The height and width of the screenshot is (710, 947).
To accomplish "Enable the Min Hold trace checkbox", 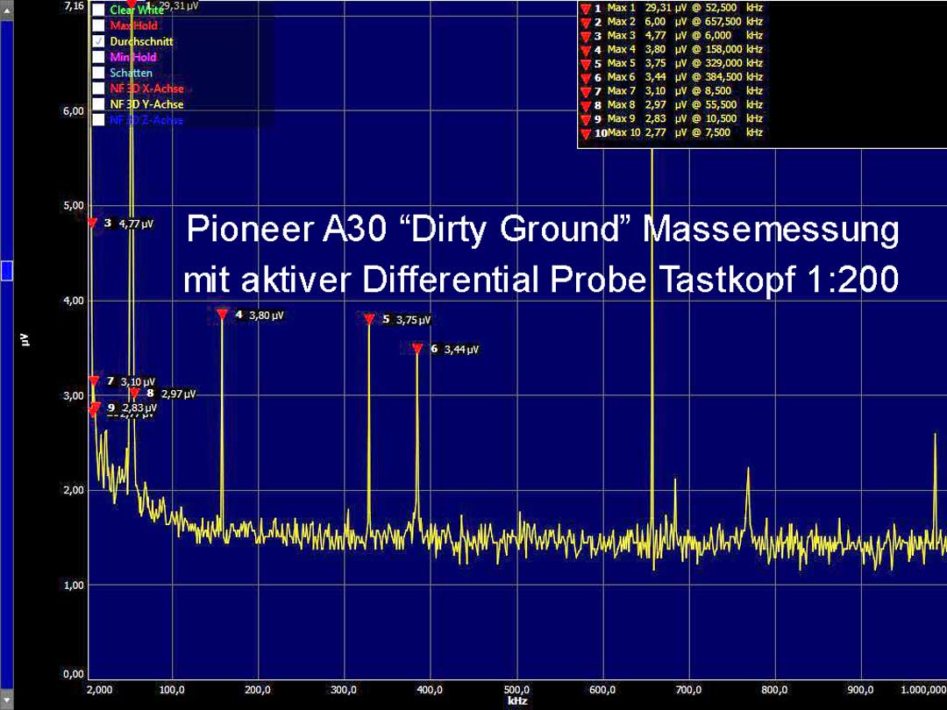I will pos(98,57).
